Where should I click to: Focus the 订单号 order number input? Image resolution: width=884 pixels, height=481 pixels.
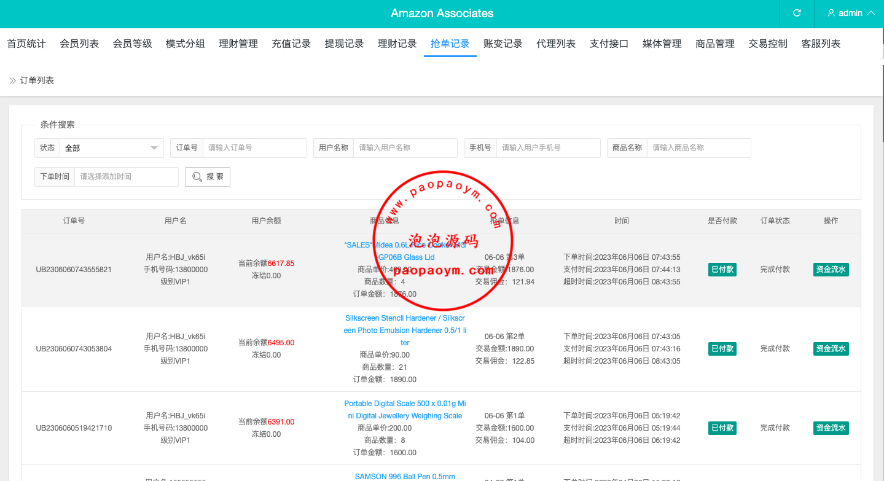(254, 148)
